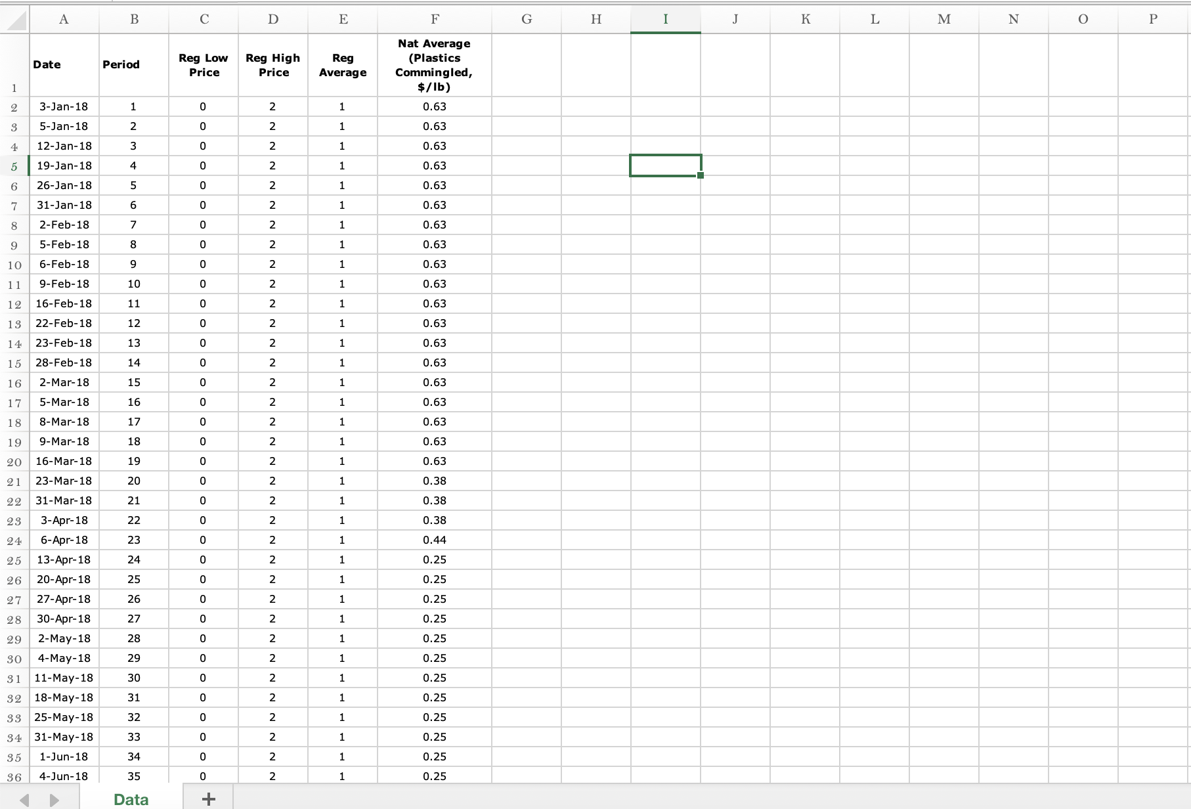Viewport: 1191px width, 809px height.
Task: Click the Period header cell
Action: coord(133,65)
